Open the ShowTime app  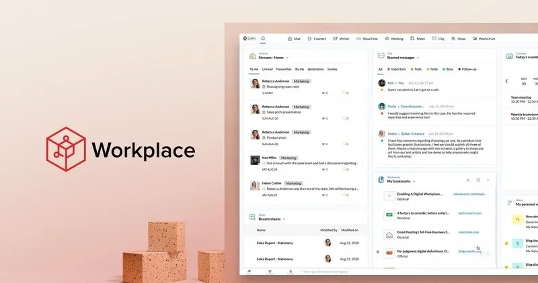tap(367, 39)
